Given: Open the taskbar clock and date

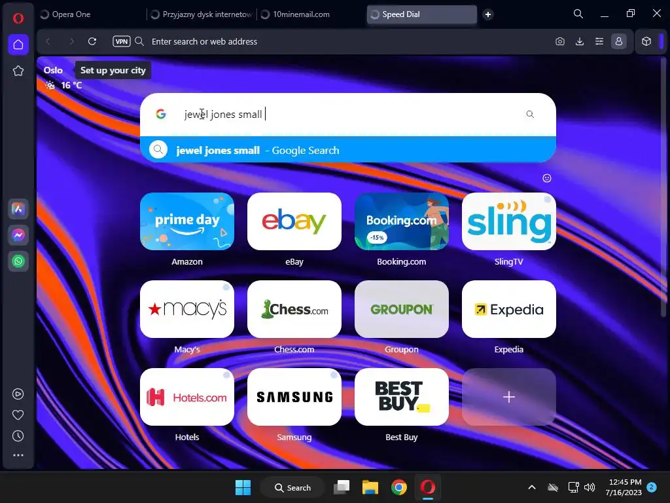Looking at the screenshot, I should (624, 487).
